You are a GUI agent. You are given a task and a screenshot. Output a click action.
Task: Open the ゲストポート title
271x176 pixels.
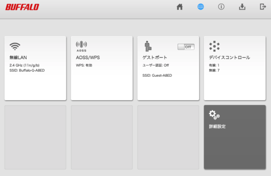(x=155, y=58)
